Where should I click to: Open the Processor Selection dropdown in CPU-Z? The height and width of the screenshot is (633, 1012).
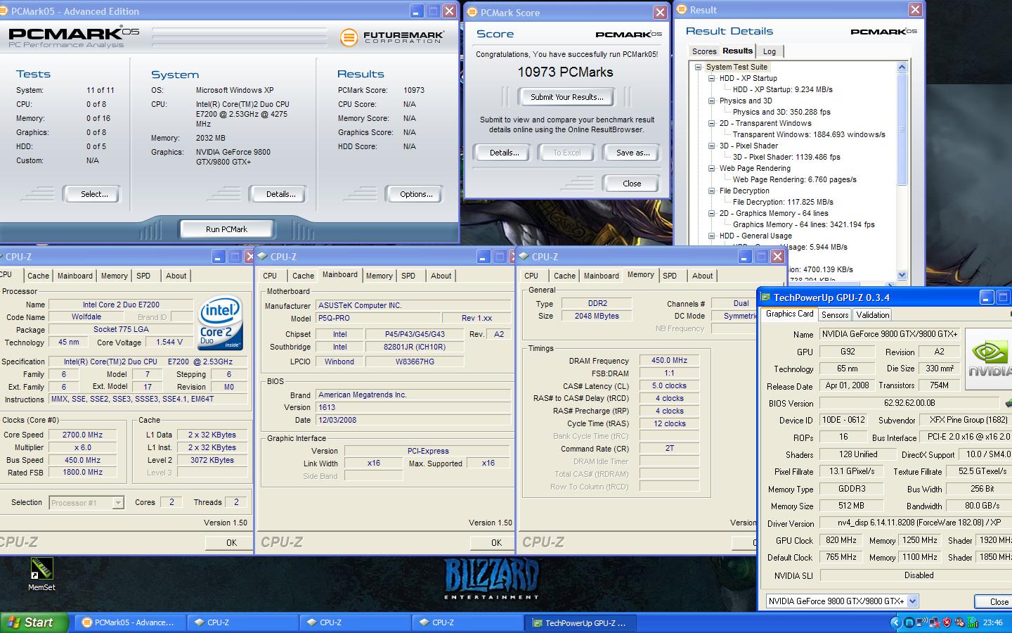(x=118, y=503)
